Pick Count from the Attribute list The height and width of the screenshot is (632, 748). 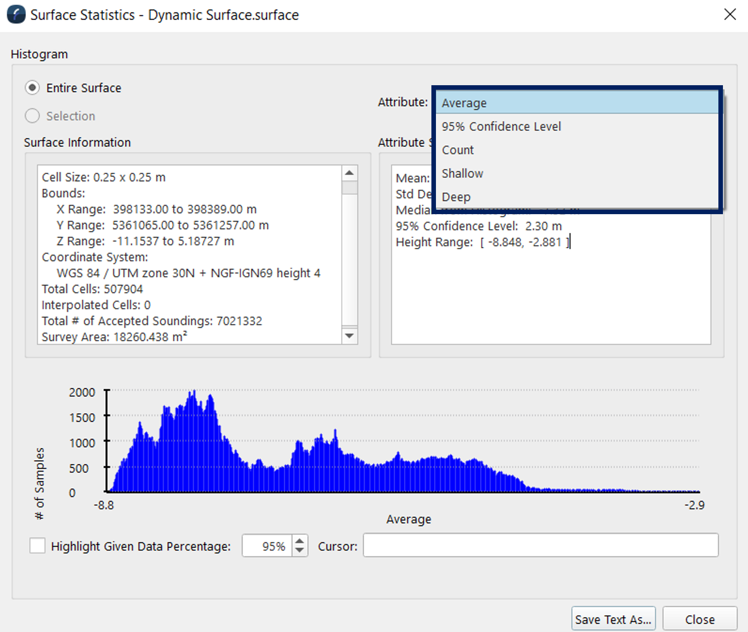click(x=577, y=150)
